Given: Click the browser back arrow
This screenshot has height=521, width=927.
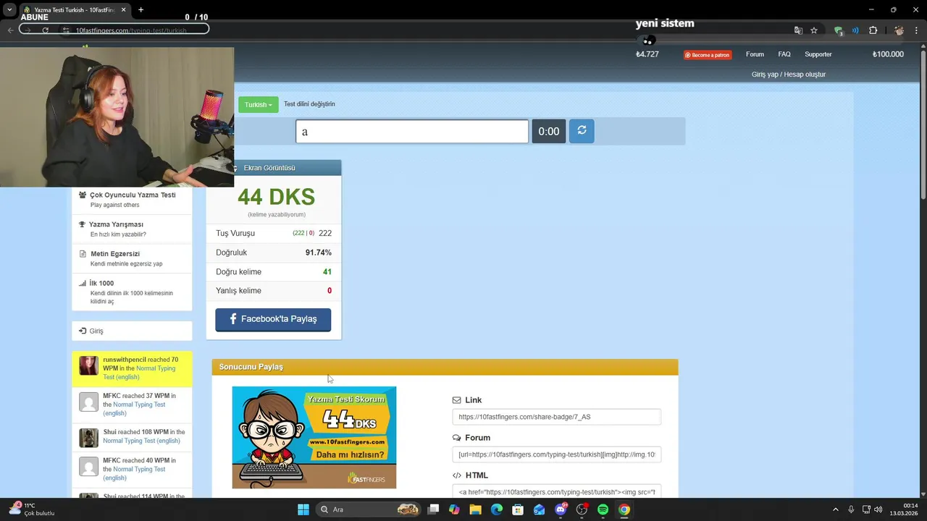Looking at the screenshot, I should tap(10, 30).
